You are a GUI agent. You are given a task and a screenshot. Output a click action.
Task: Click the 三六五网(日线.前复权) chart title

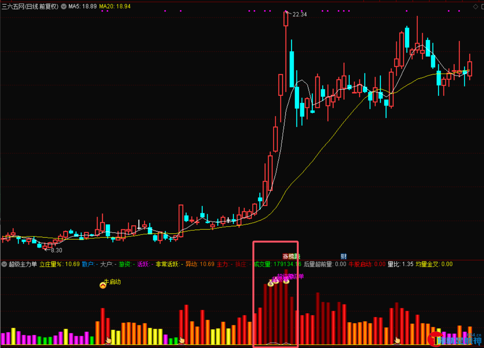coord(30,6)
